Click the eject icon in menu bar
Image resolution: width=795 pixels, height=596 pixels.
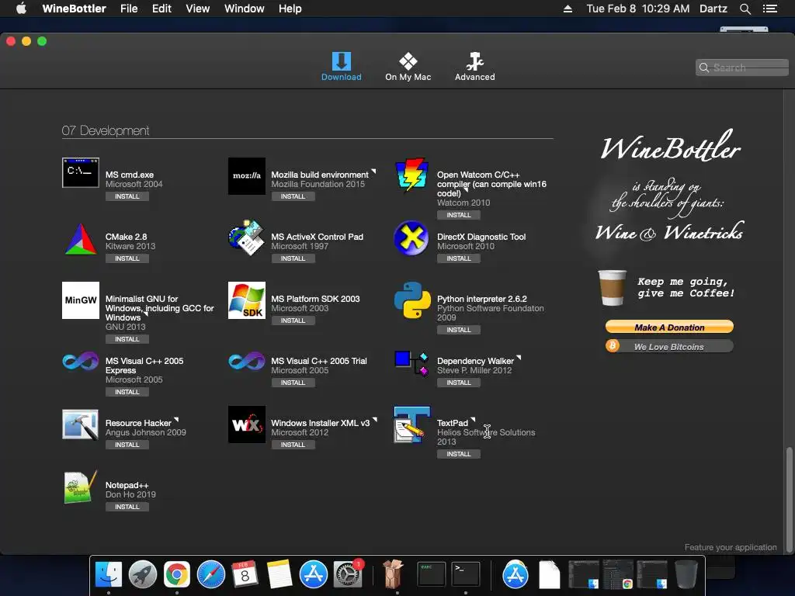coord(568,9)
